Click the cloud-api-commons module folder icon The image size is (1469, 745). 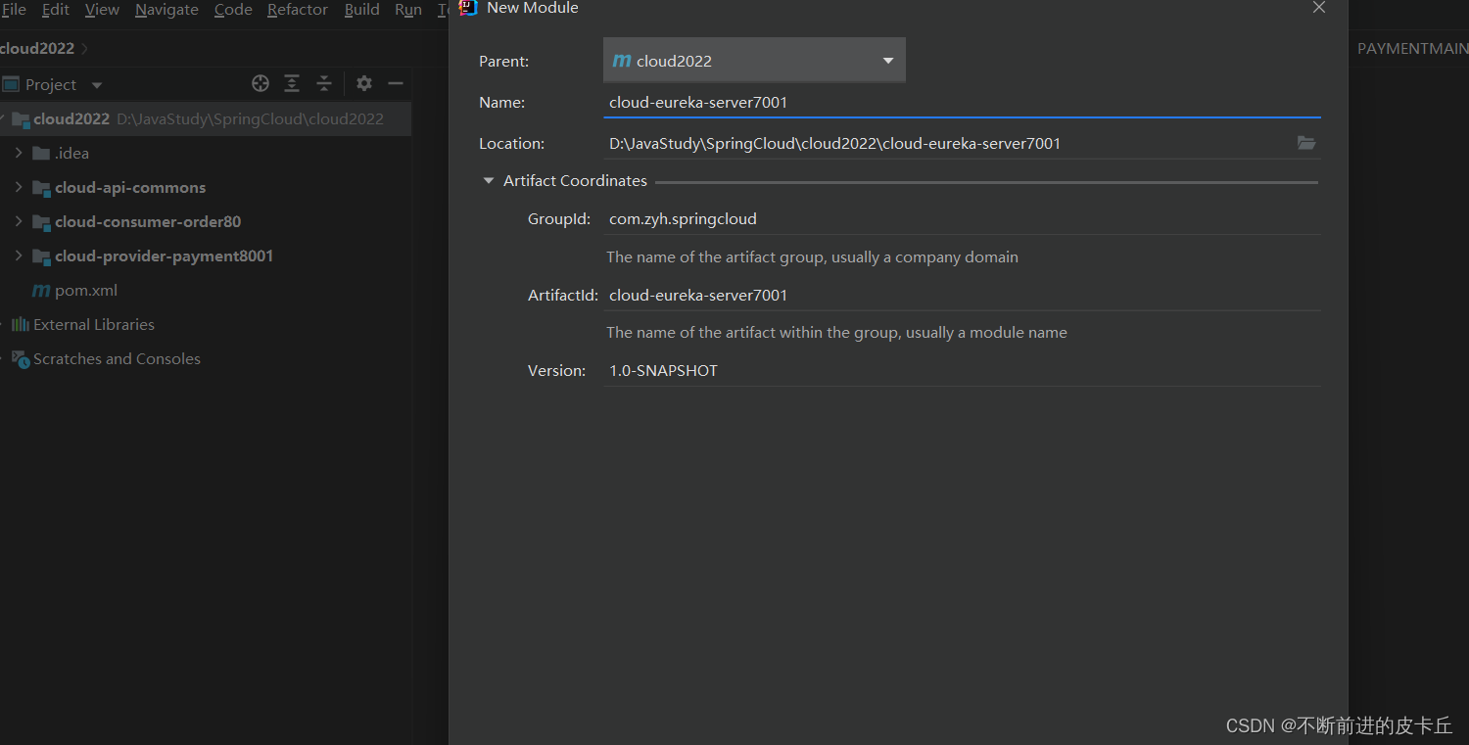coord(41,188)
